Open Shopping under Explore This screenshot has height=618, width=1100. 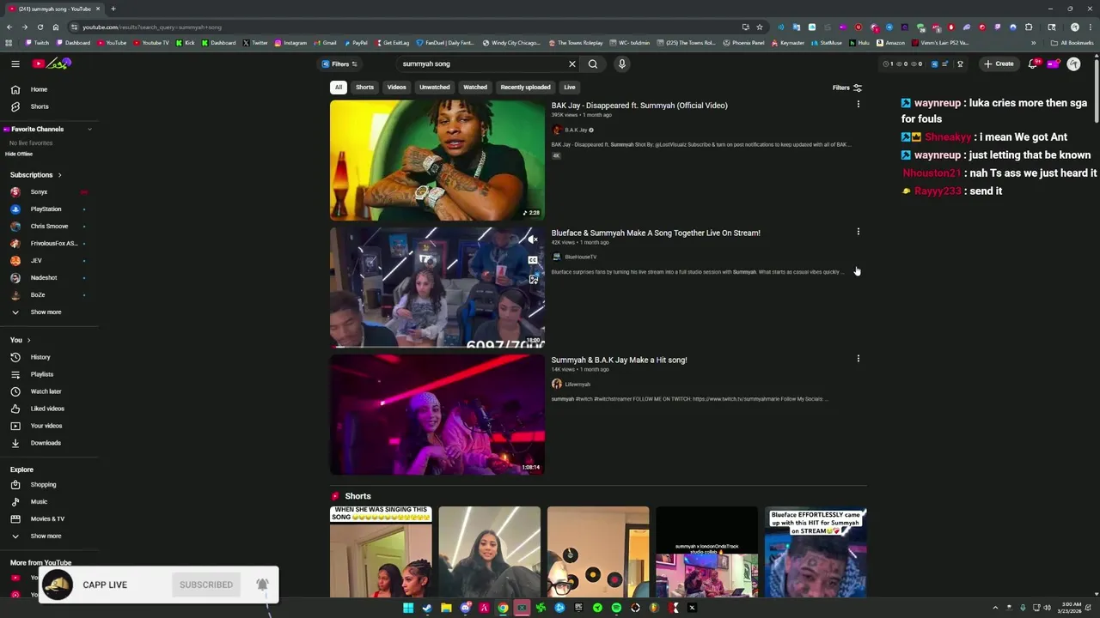pyautogui.click(x=49, y=485)
